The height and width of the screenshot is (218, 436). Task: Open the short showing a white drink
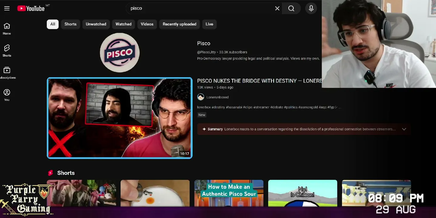155,193
